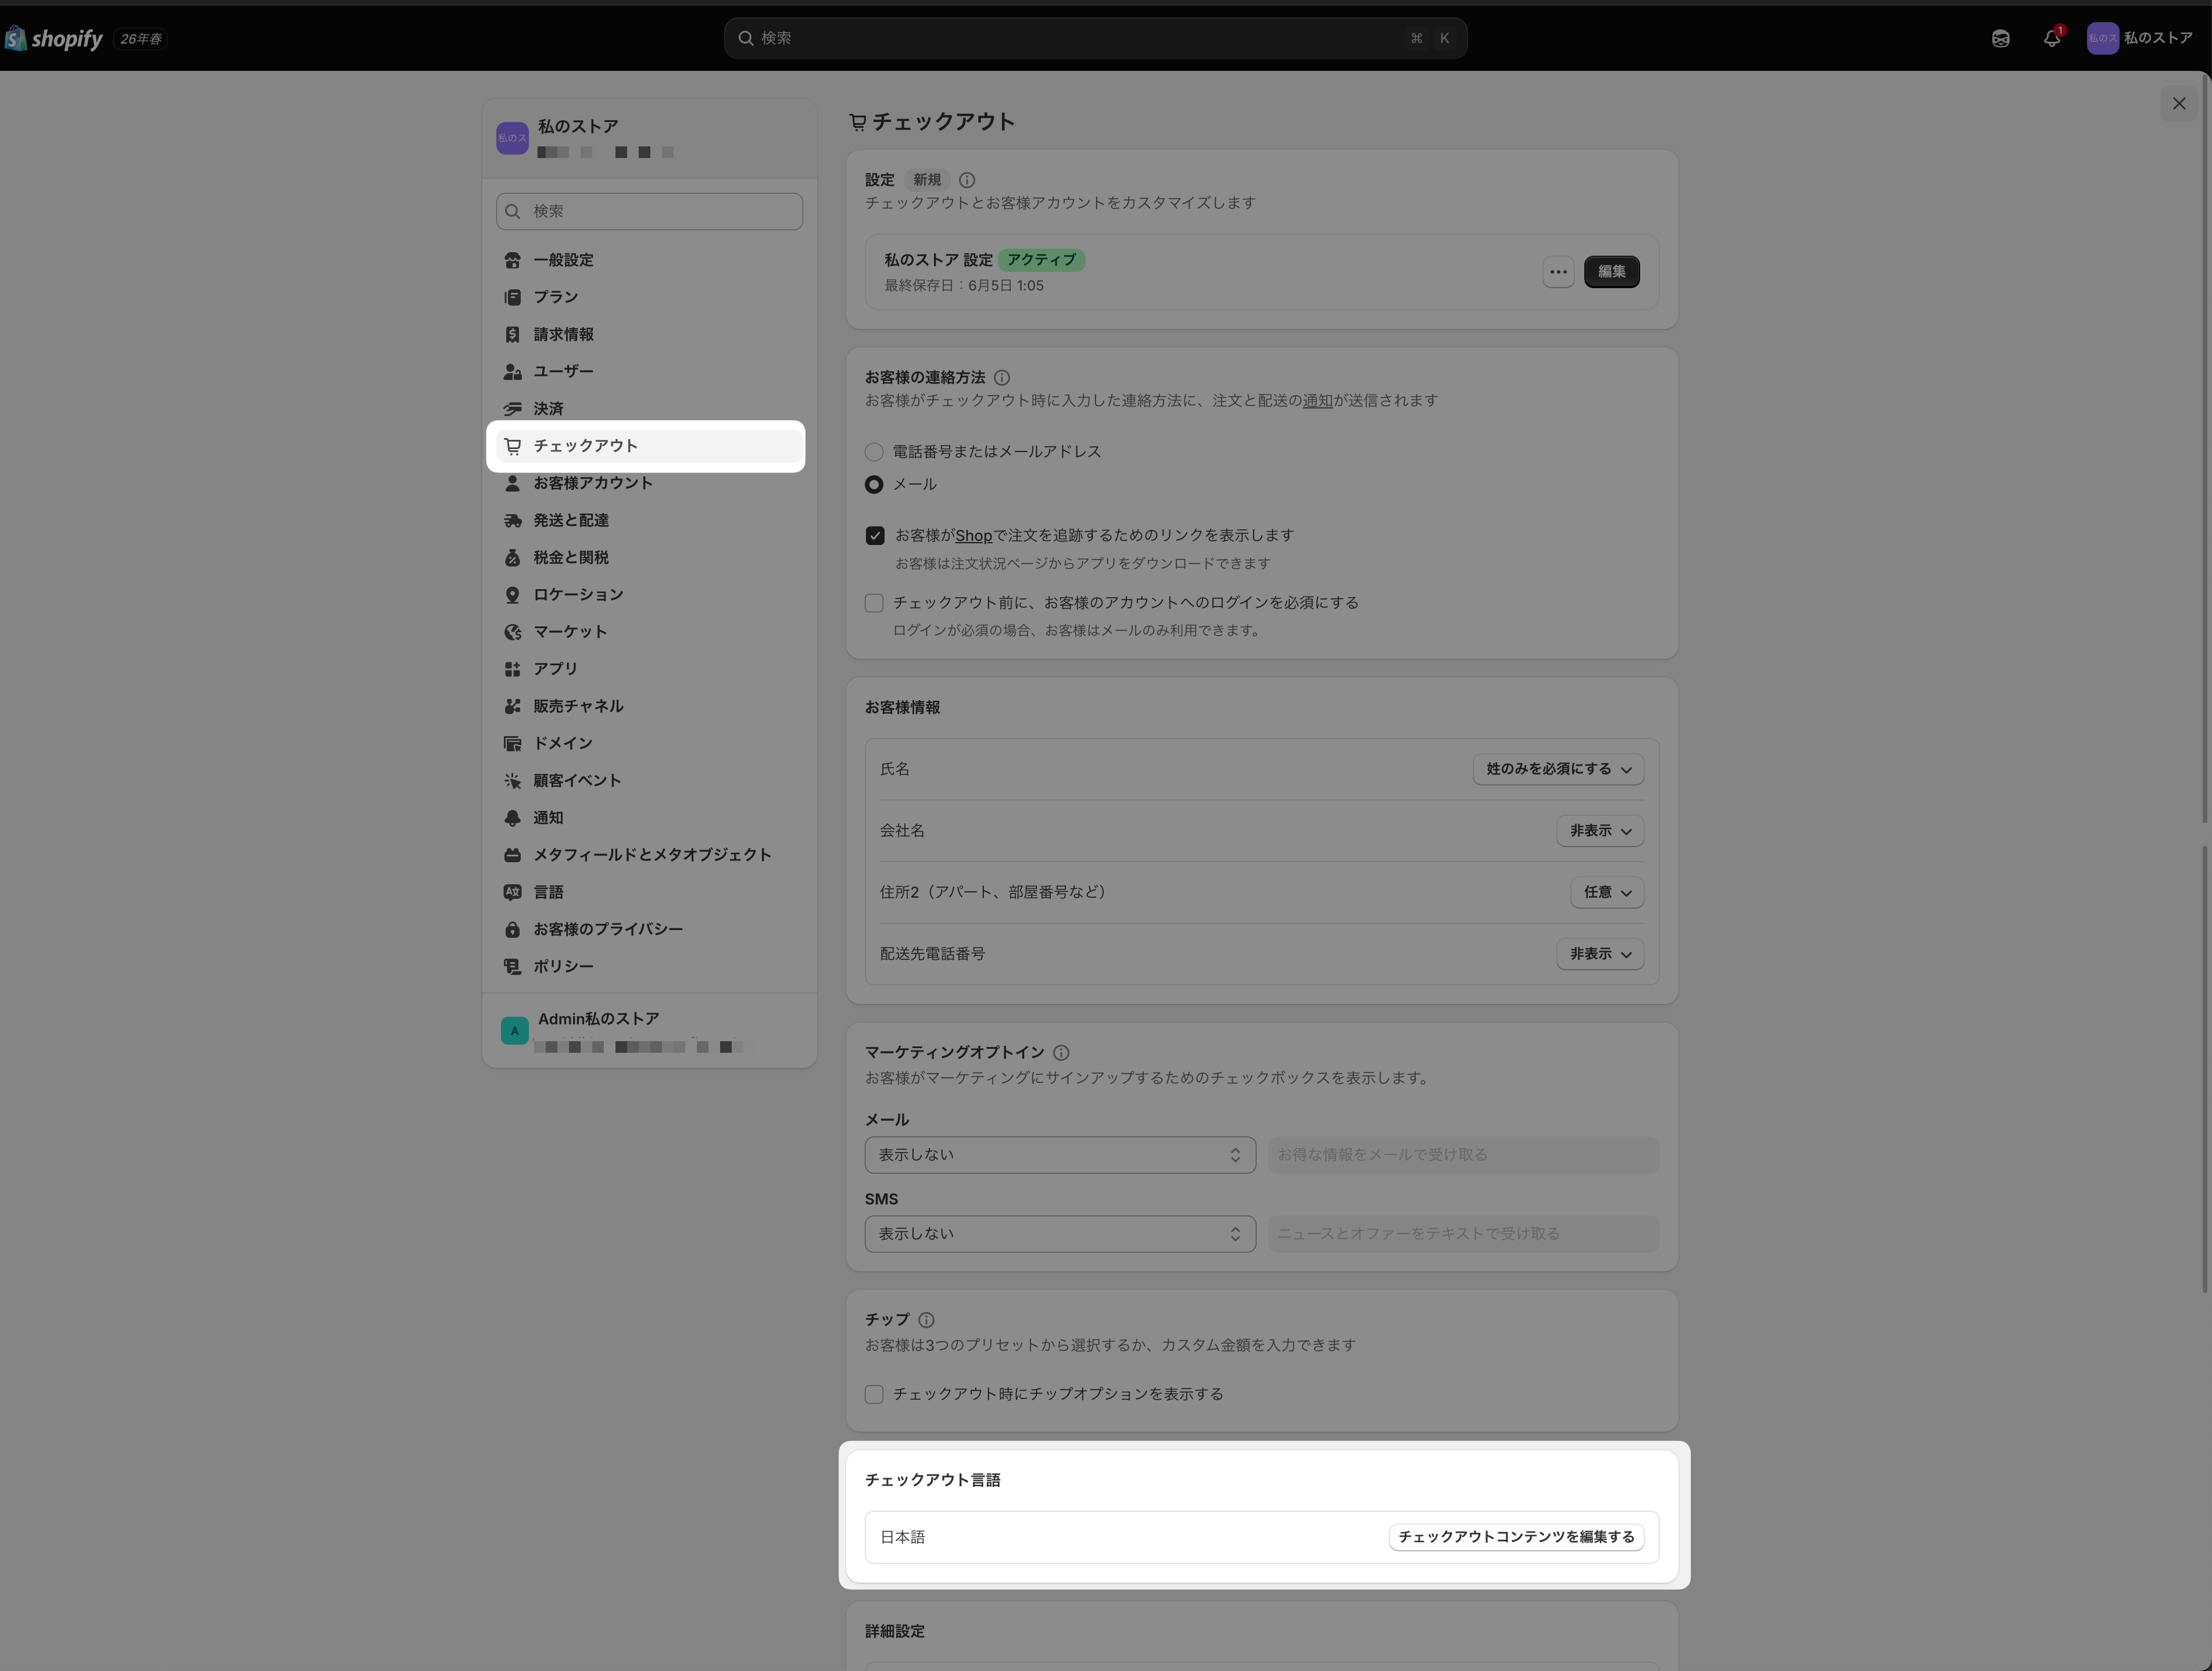Click the お客様アカウント person icon

pos(512,483)
